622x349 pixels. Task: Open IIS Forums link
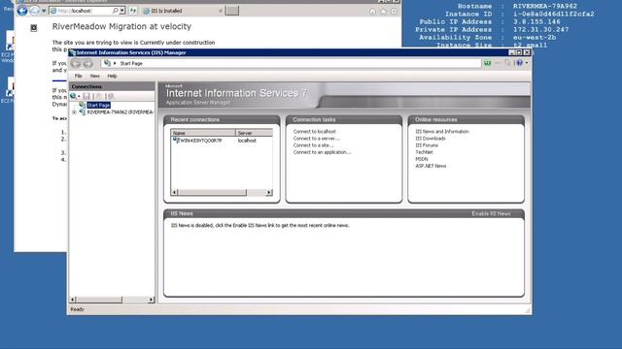(427, 145)
